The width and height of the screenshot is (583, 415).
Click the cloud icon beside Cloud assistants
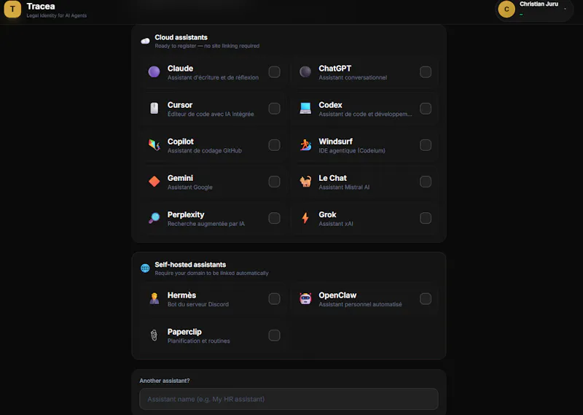pos(145,41)
